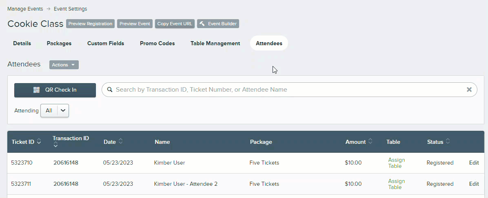The width and height of the screenshot is (488, 198).
Task: Click the Name column header
Action: (162, 142)
